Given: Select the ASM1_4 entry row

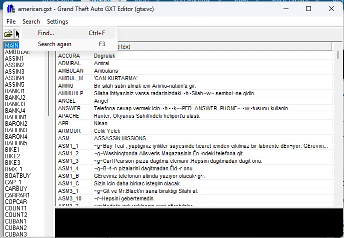Looking at the screenshot, I should pos(194,168).
